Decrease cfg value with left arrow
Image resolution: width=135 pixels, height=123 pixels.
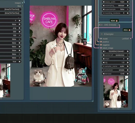[x=104, y=63]
